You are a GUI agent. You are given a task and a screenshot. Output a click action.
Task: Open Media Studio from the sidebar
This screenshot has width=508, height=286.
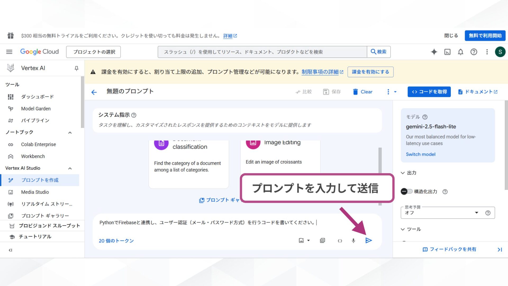coord(35,192)
